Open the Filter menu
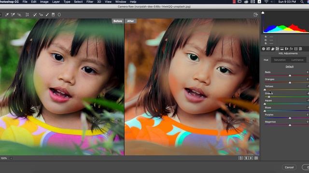 click(90, 2)
